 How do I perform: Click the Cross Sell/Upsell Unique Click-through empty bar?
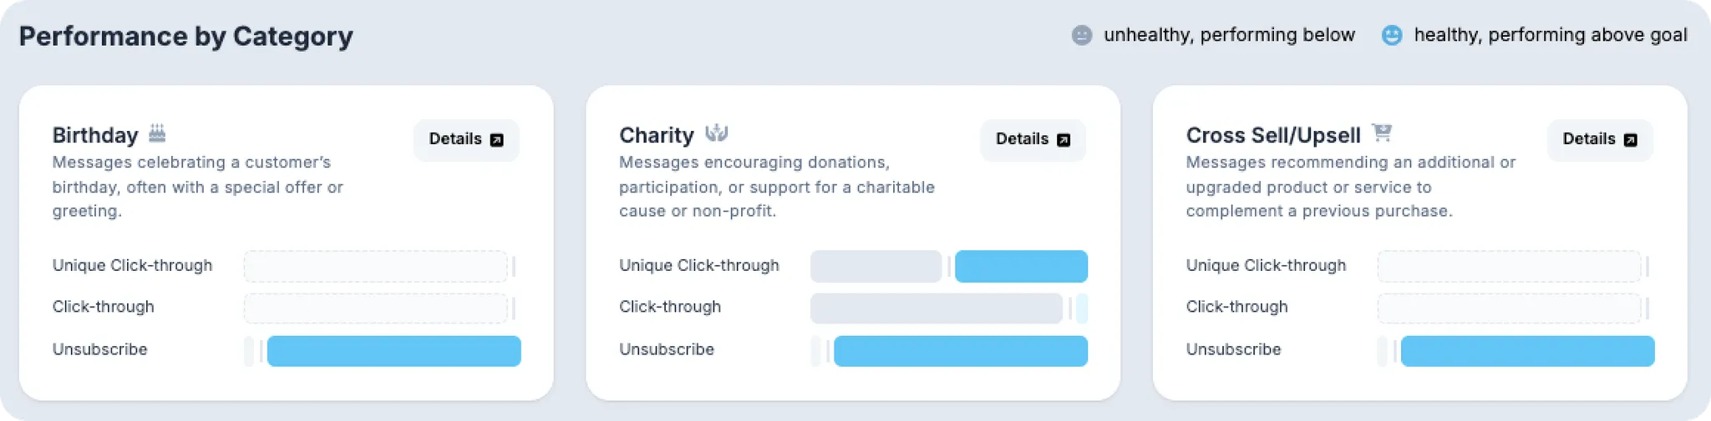tap(1509, 267)
